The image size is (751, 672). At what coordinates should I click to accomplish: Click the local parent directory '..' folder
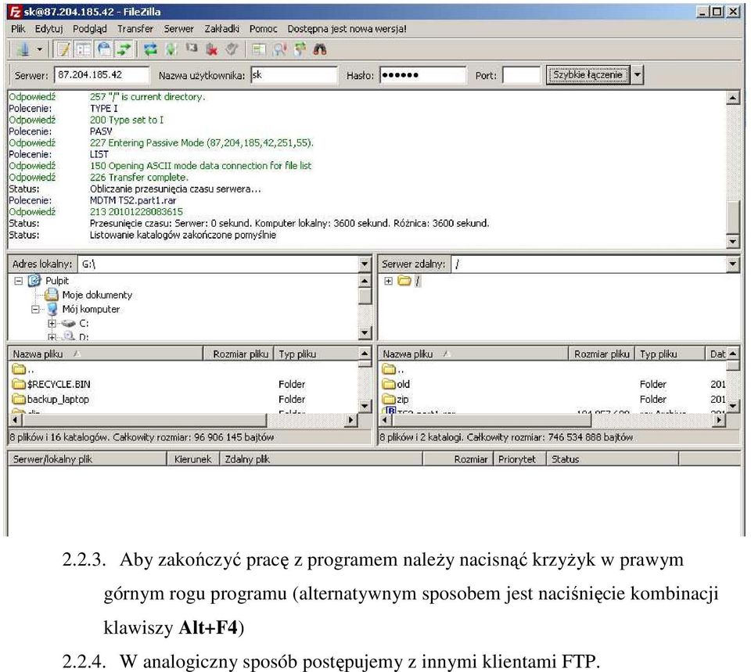[23, 369]
